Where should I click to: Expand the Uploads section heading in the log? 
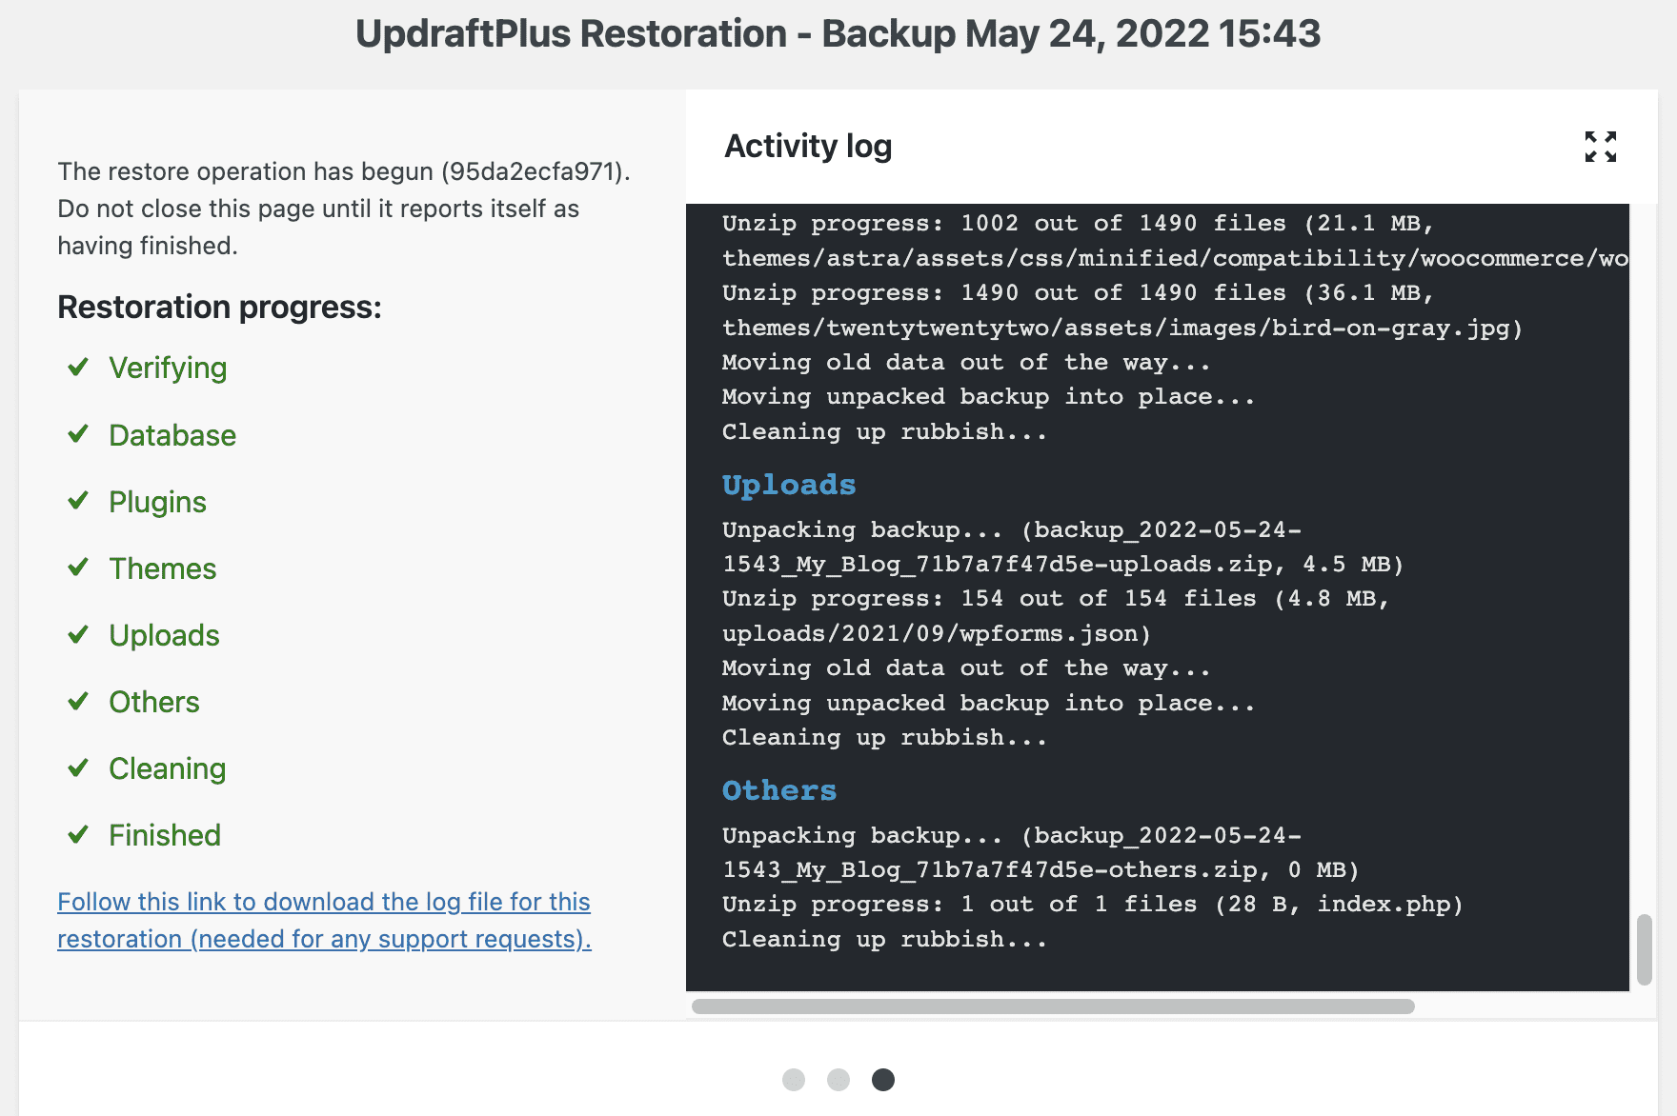click(788, 485)
